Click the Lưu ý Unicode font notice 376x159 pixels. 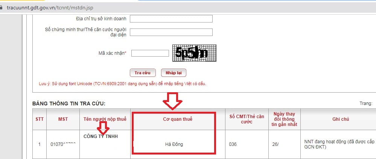(x=123, y=84)
